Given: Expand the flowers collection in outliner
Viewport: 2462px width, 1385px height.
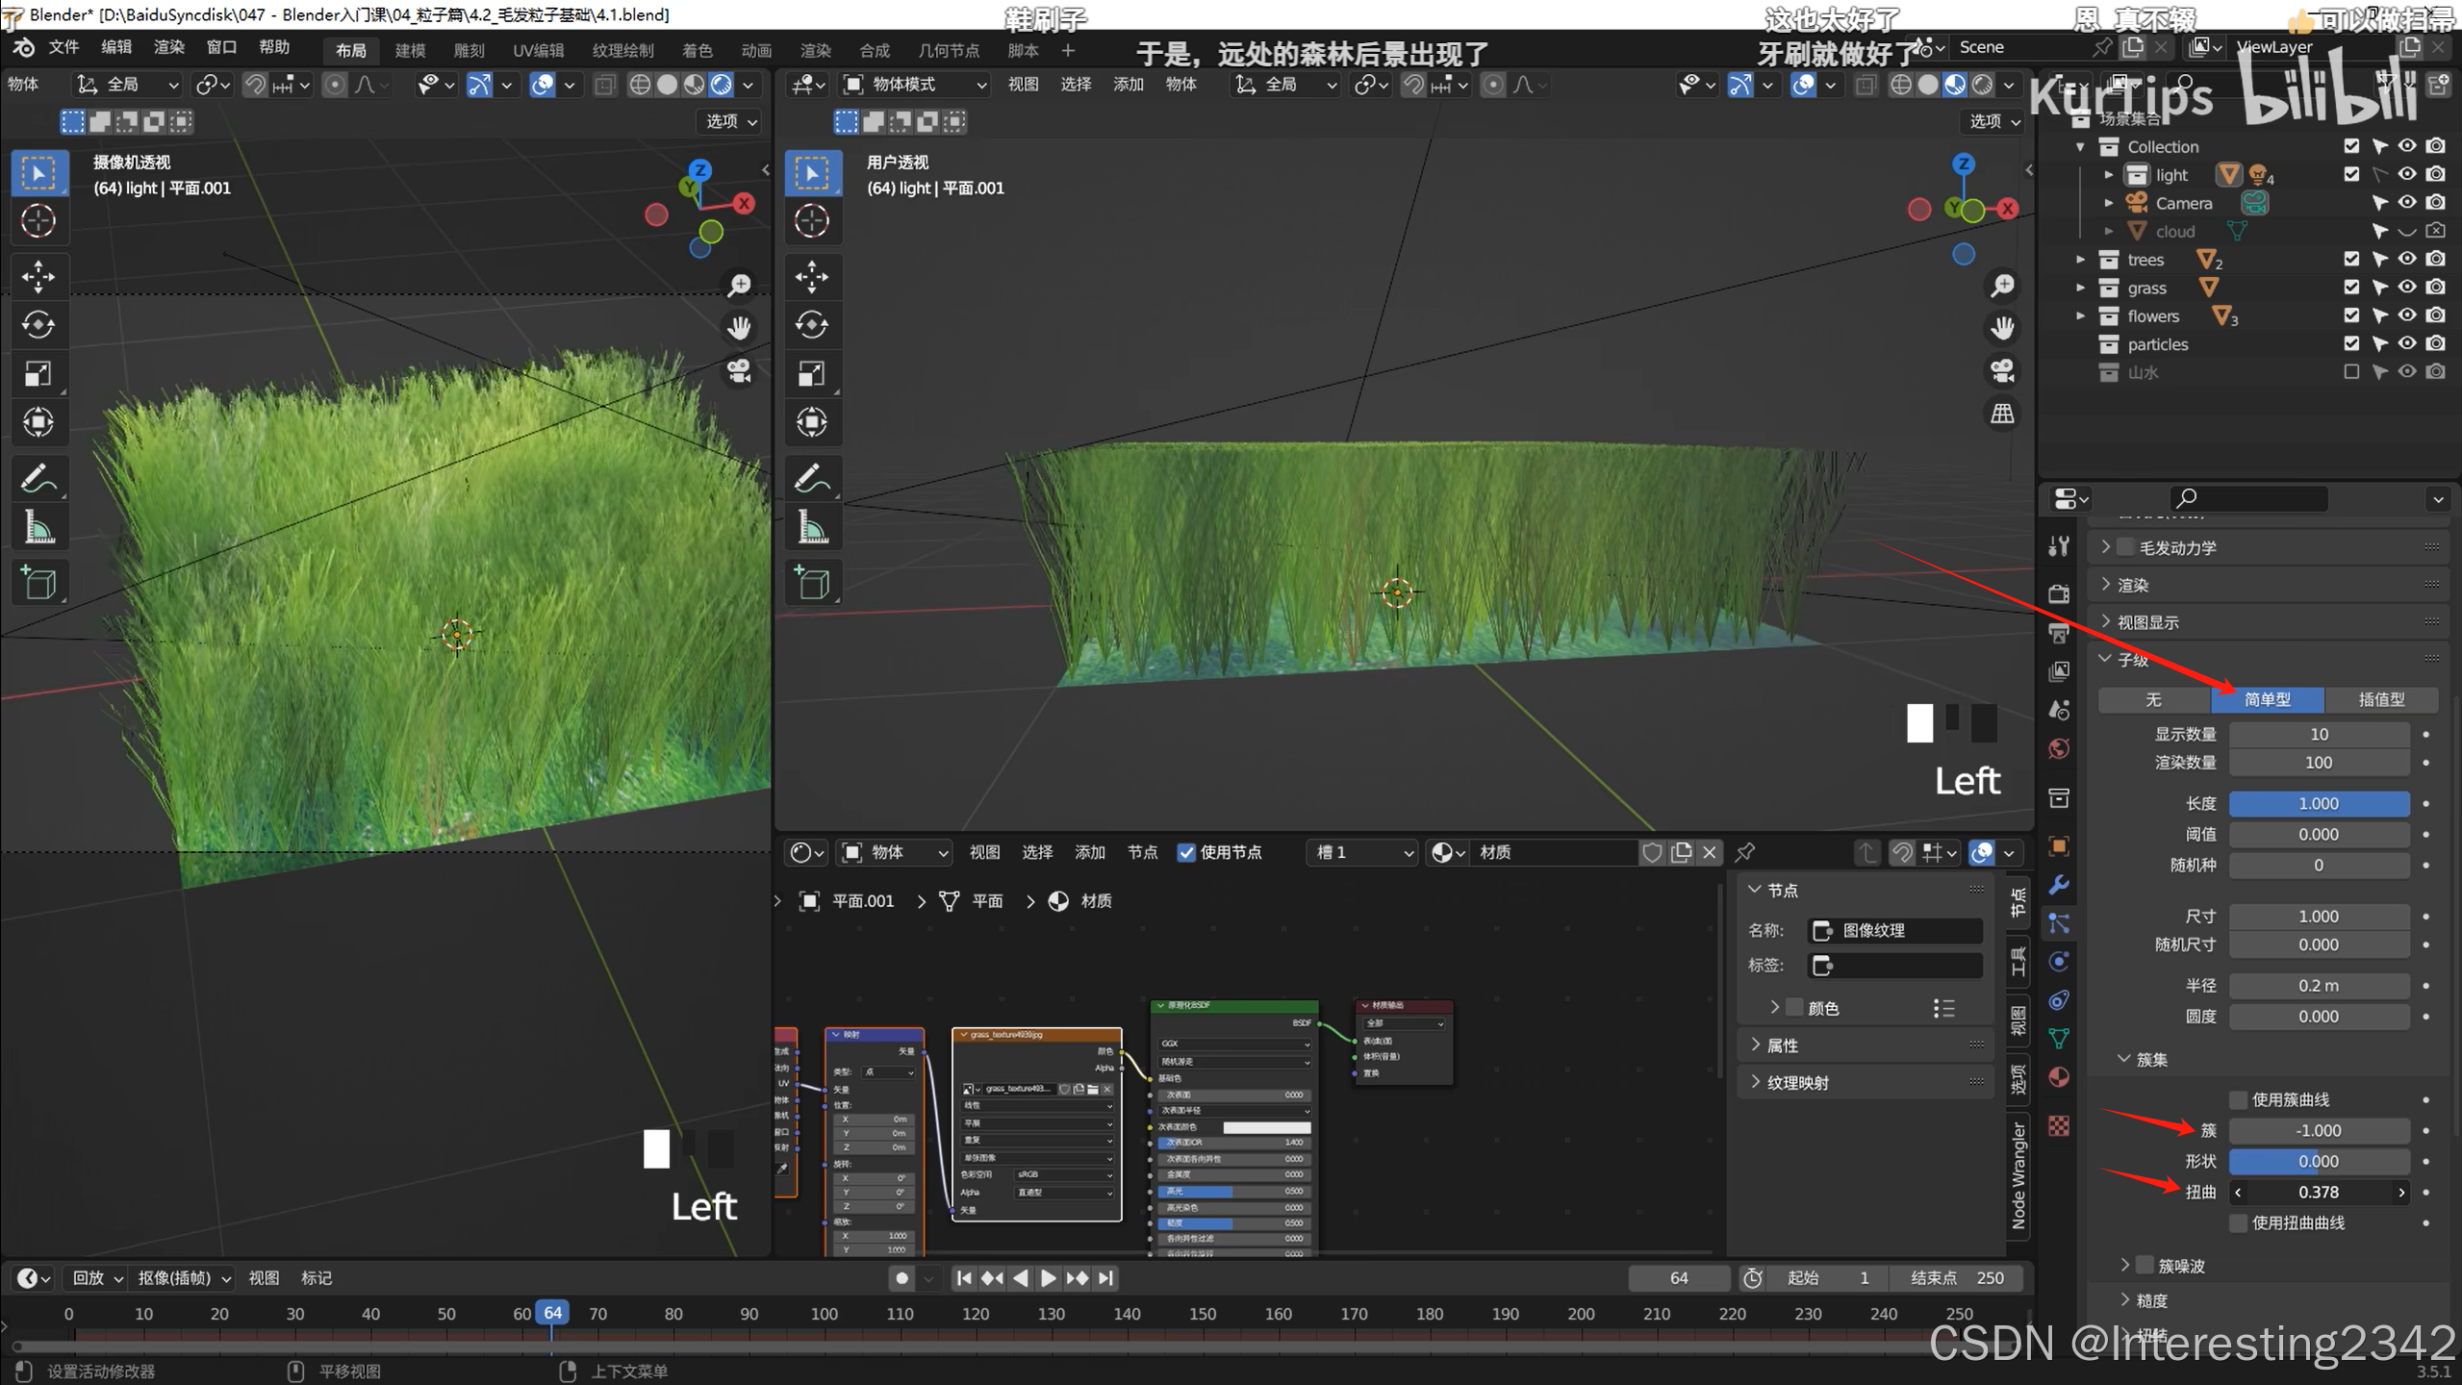Looking at the screenshot, I should point(2081,315).
